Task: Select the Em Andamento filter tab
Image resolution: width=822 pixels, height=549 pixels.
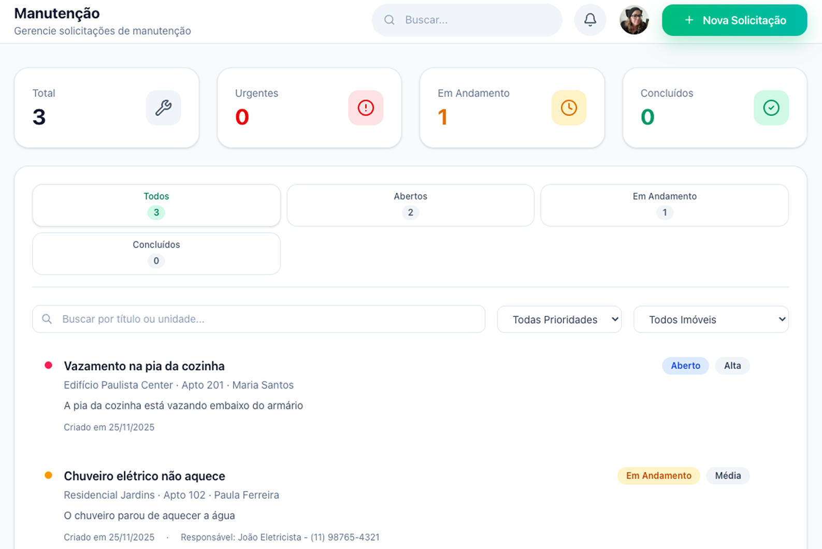Action: (665, 205)
